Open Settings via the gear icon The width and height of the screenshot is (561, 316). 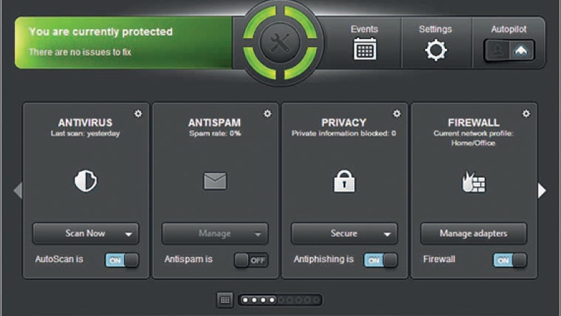[436, 50]
